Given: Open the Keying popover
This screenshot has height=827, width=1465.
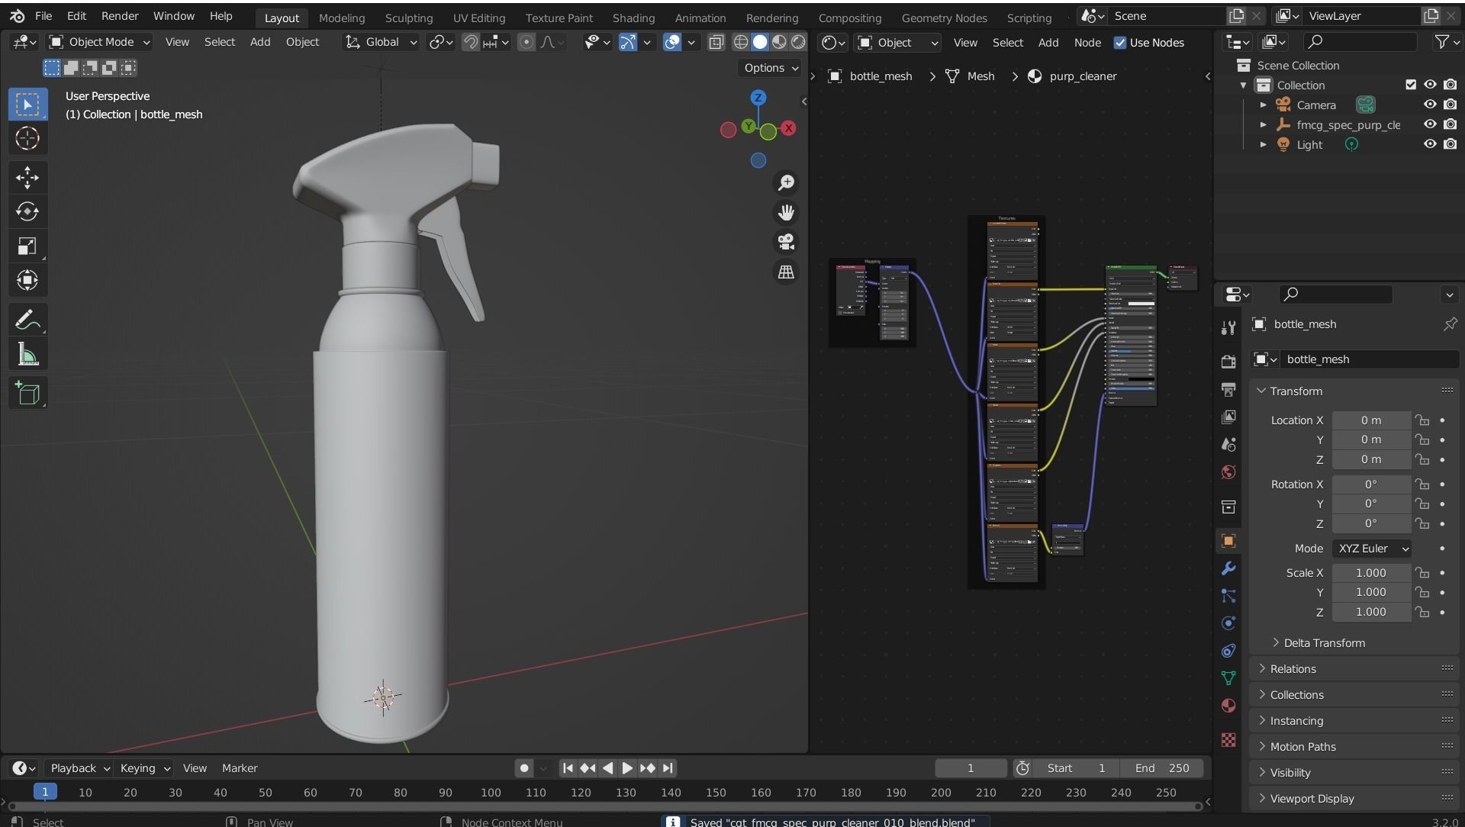Looking at the screenshot, I should pos(144,768).
